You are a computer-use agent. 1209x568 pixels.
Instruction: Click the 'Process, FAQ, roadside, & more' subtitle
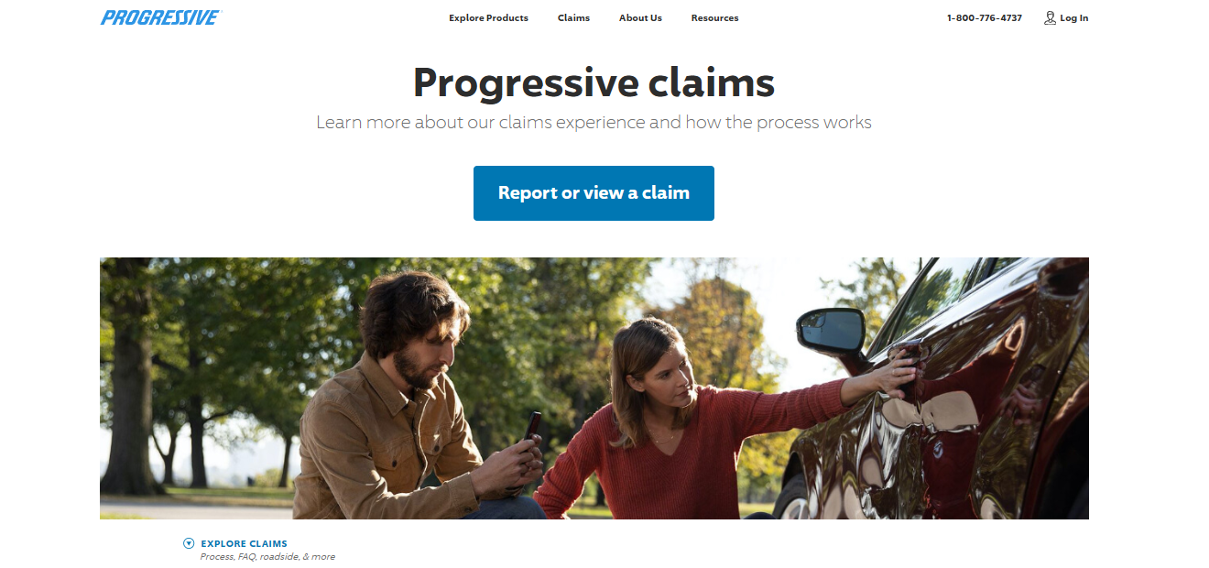pos(267,557)
